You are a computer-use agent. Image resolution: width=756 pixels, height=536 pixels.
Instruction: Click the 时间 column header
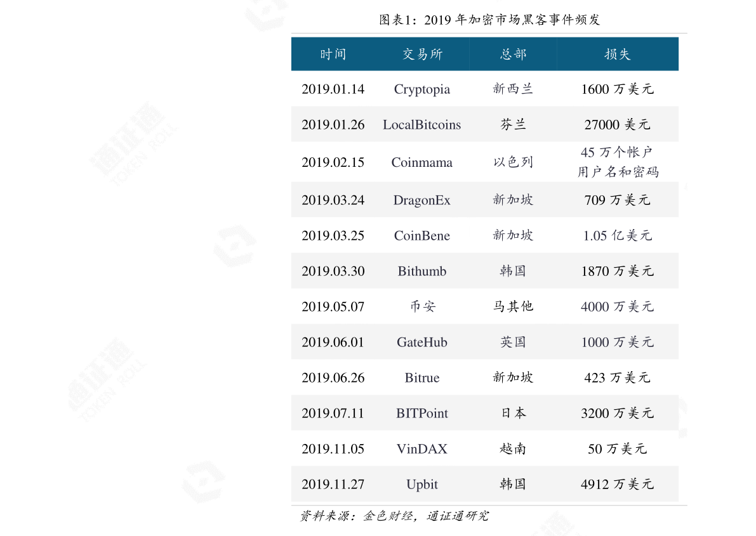point(334,54)
